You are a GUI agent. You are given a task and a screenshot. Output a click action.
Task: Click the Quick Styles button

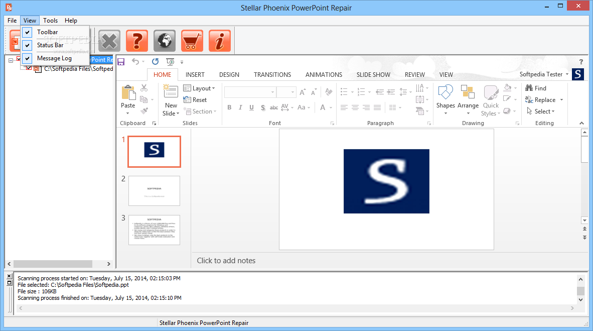[x=491, y=100]
